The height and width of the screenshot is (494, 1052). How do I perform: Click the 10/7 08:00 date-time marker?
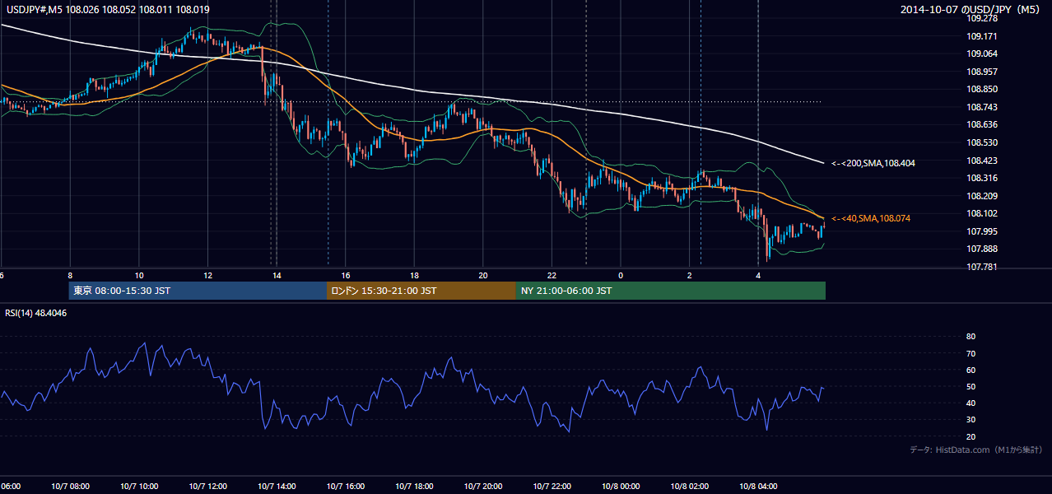coord(70,487)
